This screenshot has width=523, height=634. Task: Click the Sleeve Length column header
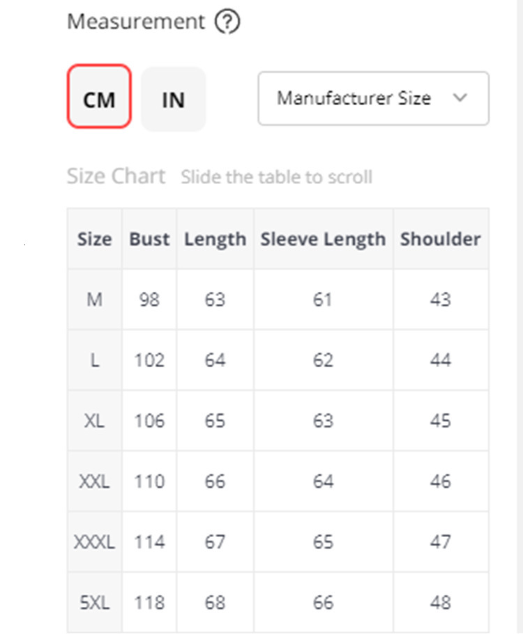323,239
